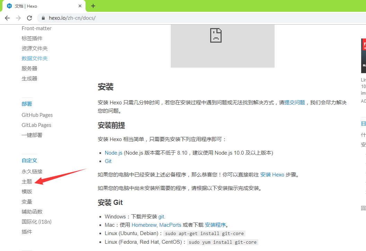
Task: Open 永久链接 sidebar link
Action: pyautogui.click(x=32, y=172)
